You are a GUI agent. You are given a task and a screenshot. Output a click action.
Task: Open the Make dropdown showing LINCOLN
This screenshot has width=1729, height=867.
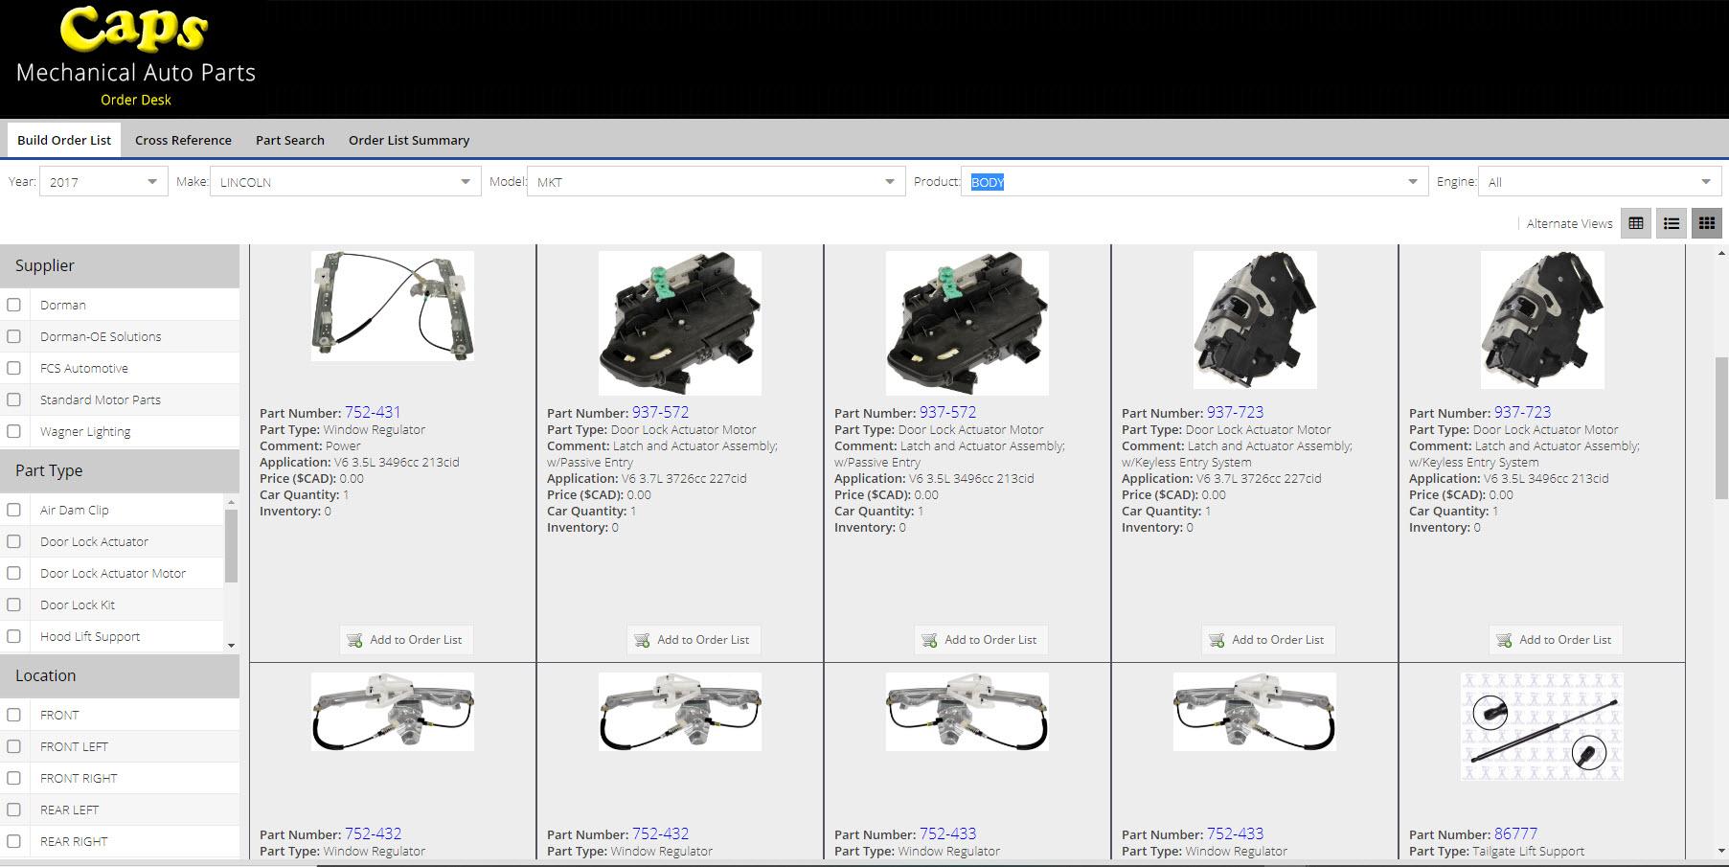[x=466, y=181]
